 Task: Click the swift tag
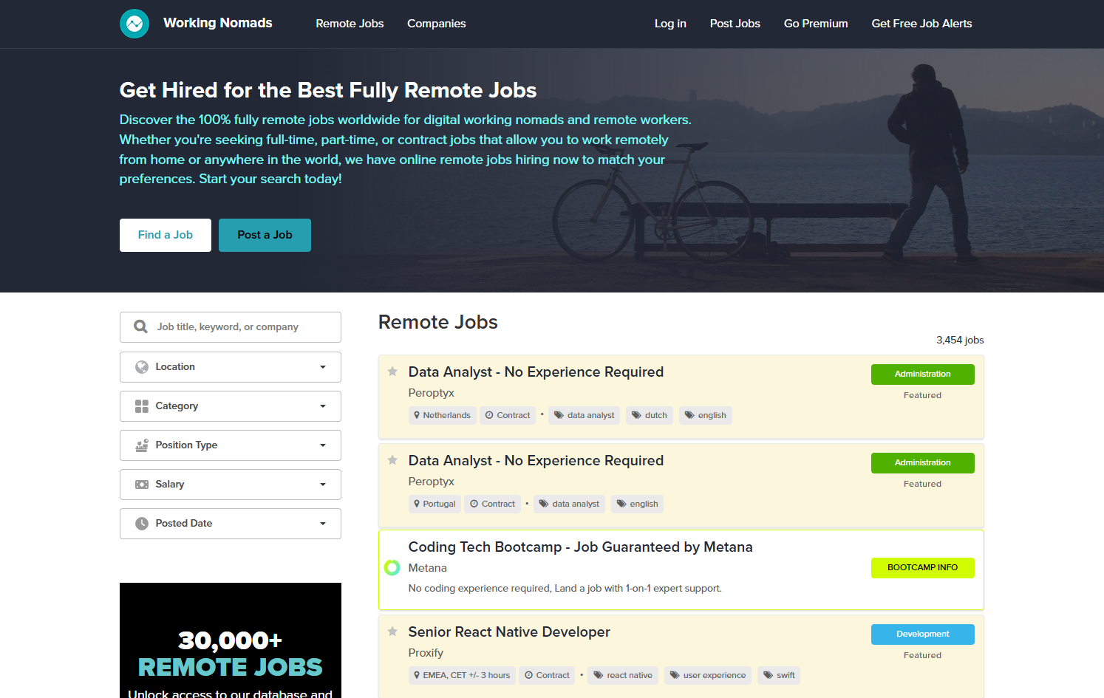point(779,675)
